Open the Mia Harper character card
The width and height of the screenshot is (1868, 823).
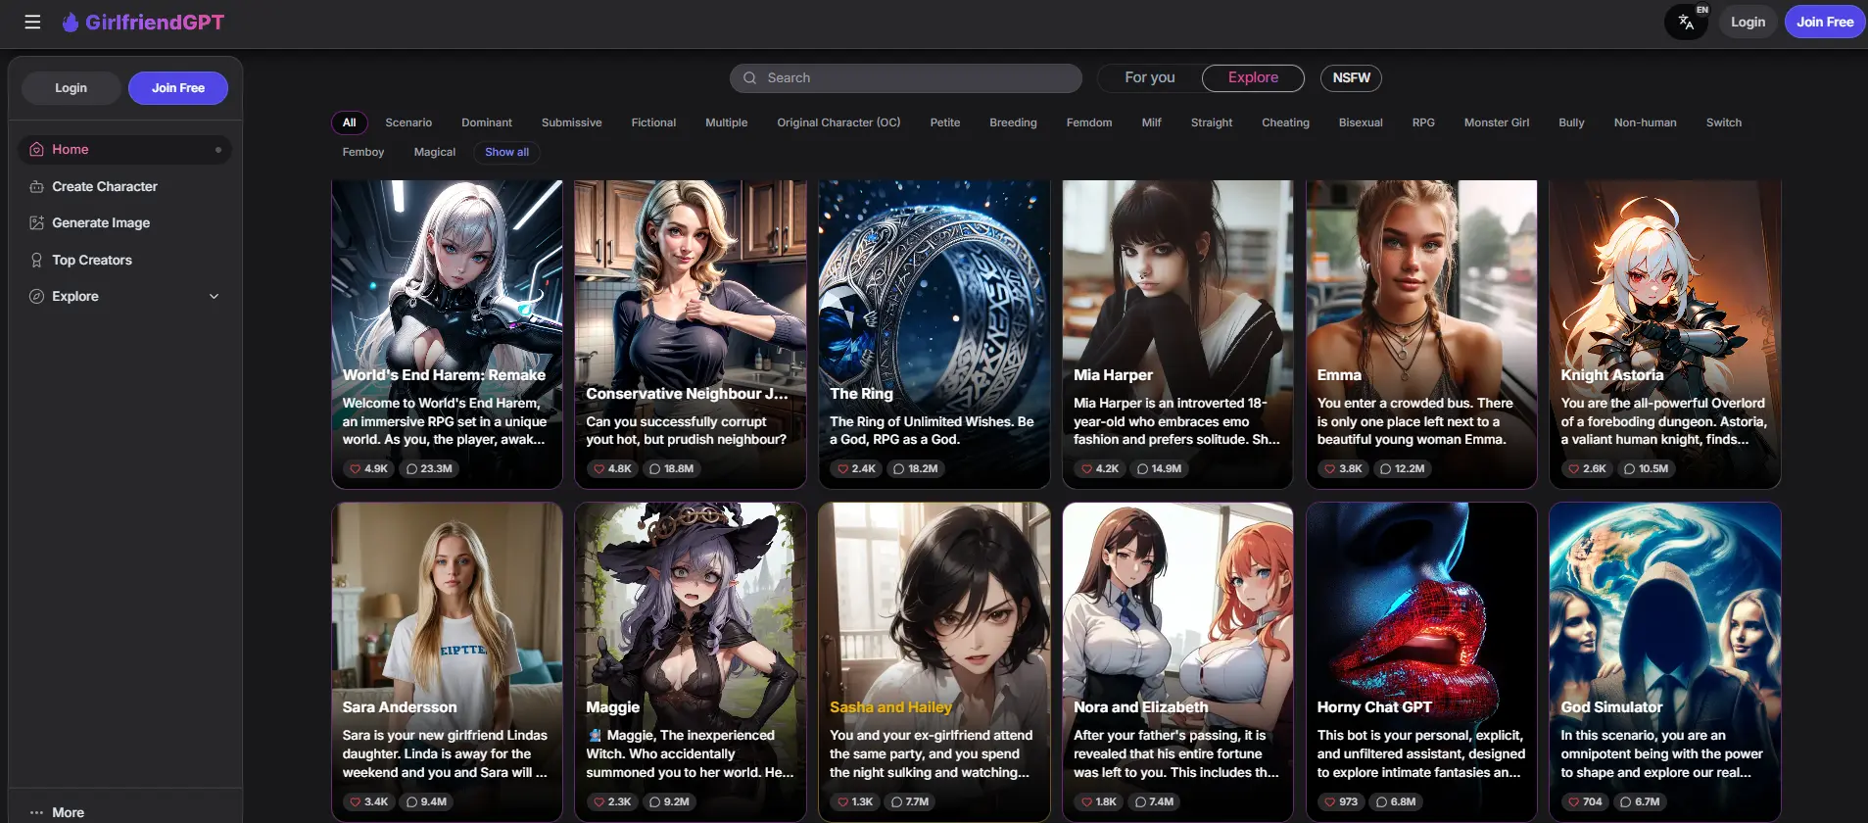click(1177, 333)
